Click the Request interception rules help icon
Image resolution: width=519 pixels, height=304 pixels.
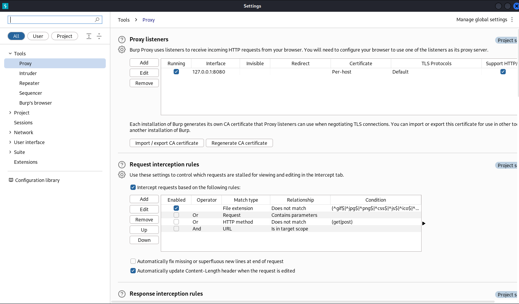click(x=122, y=165)
